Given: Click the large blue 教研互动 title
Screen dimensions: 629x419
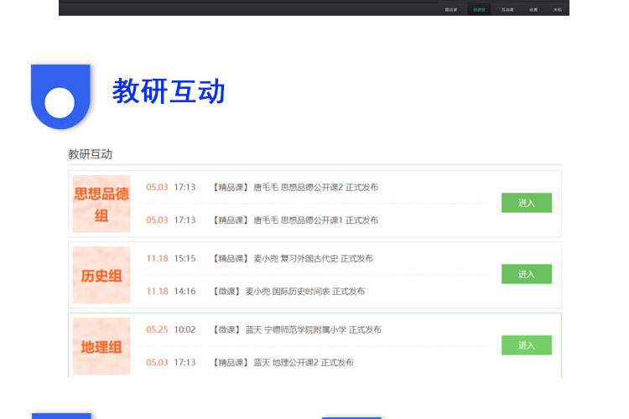Looking at the screenshot, I should 169,91.
